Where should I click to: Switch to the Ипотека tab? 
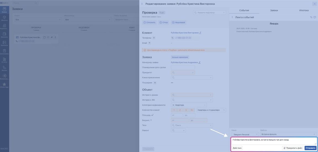[x=304, y=10]
